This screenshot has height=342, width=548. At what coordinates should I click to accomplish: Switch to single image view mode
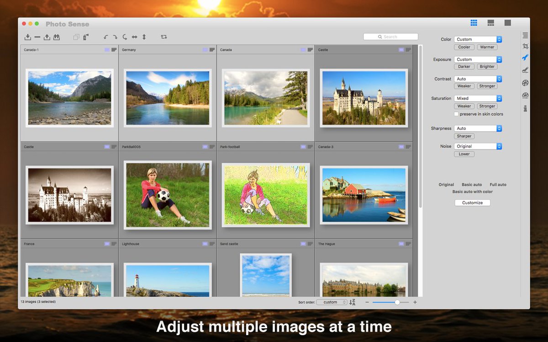coord(508,23)
